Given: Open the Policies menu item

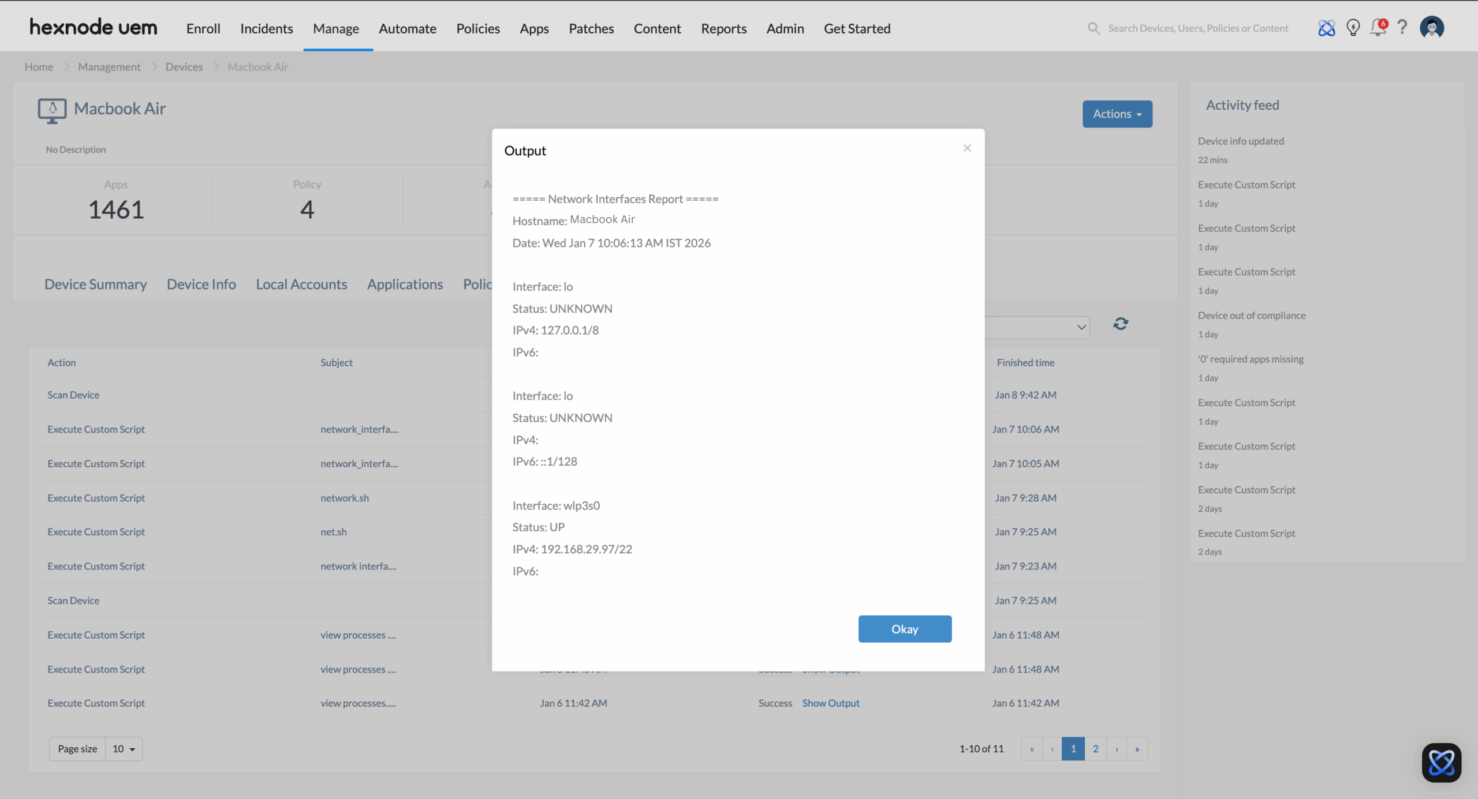Looking at the screenshot, I should (477, 28).
